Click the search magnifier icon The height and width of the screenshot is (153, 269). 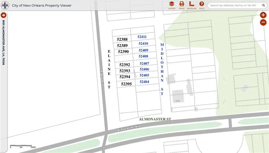tap(263, 5)
